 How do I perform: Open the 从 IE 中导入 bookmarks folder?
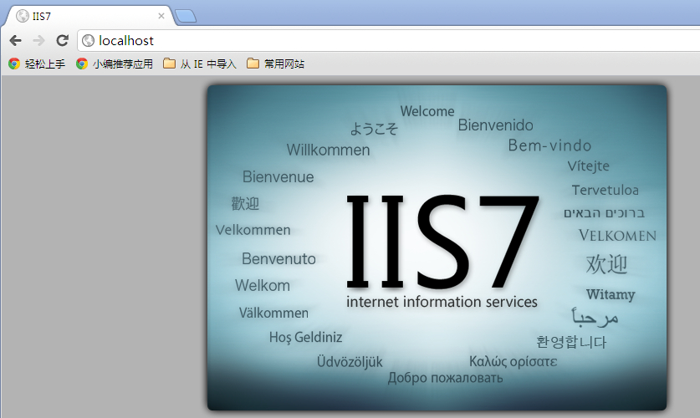click(x=200, y=64)
